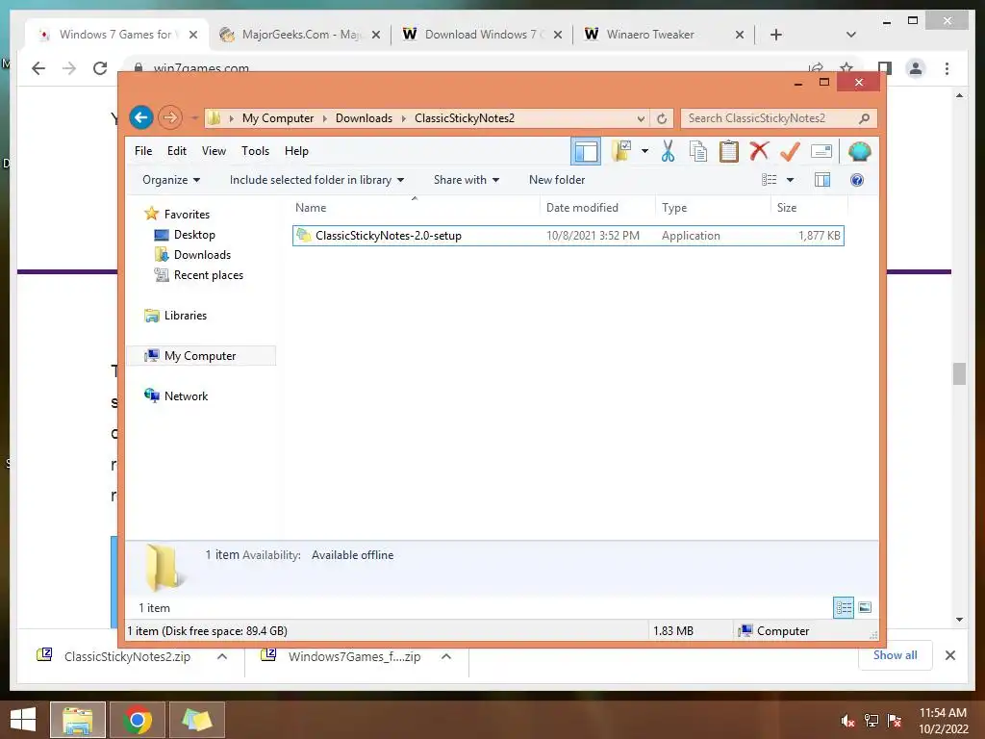The width and height of the screenshot is (985, 739).
Task: Switch to MajorGeeks.Com browser tab
Action: (300, 35)
